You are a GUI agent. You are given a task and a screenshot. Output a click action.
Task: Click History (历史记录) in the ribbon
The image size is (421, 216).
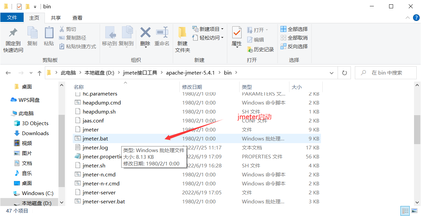click(x=261, y=50)
